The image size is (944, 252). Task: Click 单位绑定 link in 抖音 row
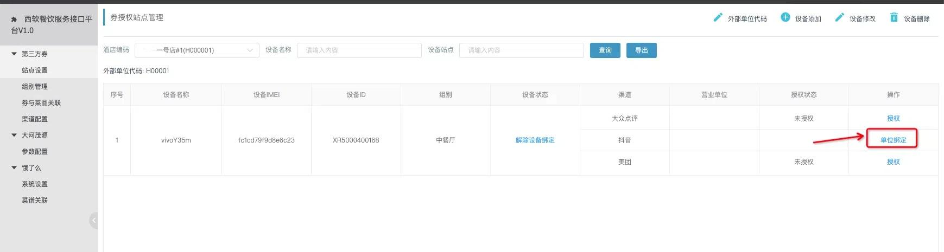(x=894, y=140)
